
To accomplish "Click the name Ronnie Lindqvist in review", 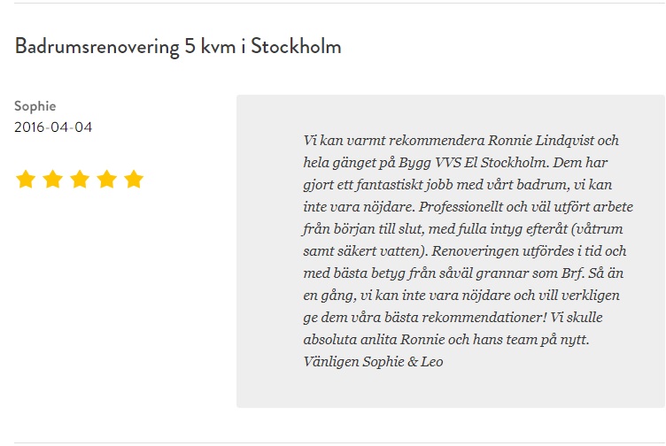I will click(x=541, y=141).
